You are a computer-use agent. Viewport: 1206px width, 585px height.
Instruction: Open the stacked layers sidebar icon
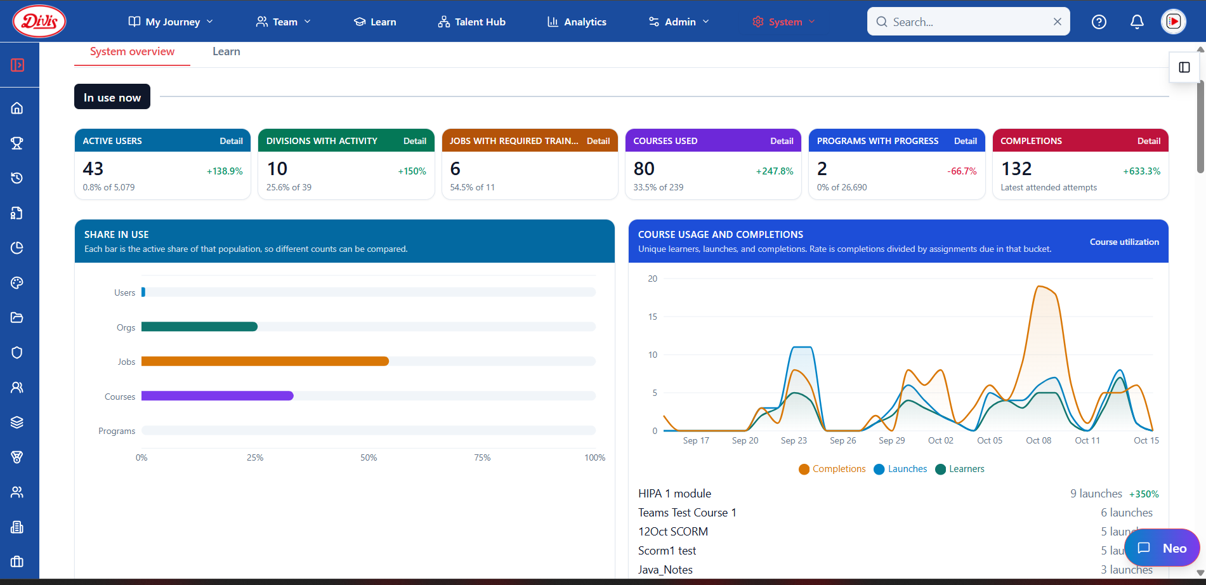tap(17, 422)
